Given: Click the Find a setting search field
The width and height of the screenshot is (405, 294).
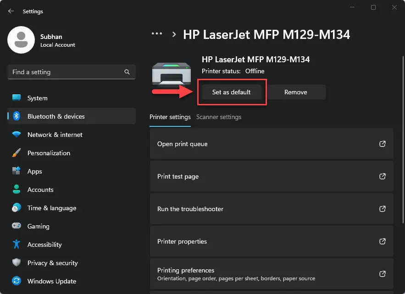Looking at the screenshot, I should pyautogui.click(x=72, y=72).
